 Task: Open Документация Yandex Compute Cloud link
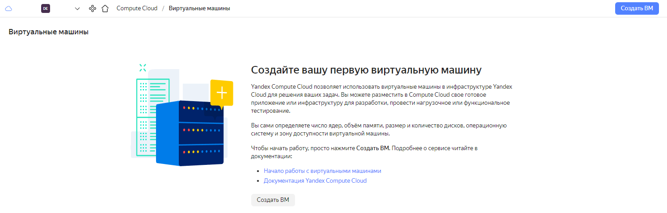pyautogui.click(x=315, y=180)
